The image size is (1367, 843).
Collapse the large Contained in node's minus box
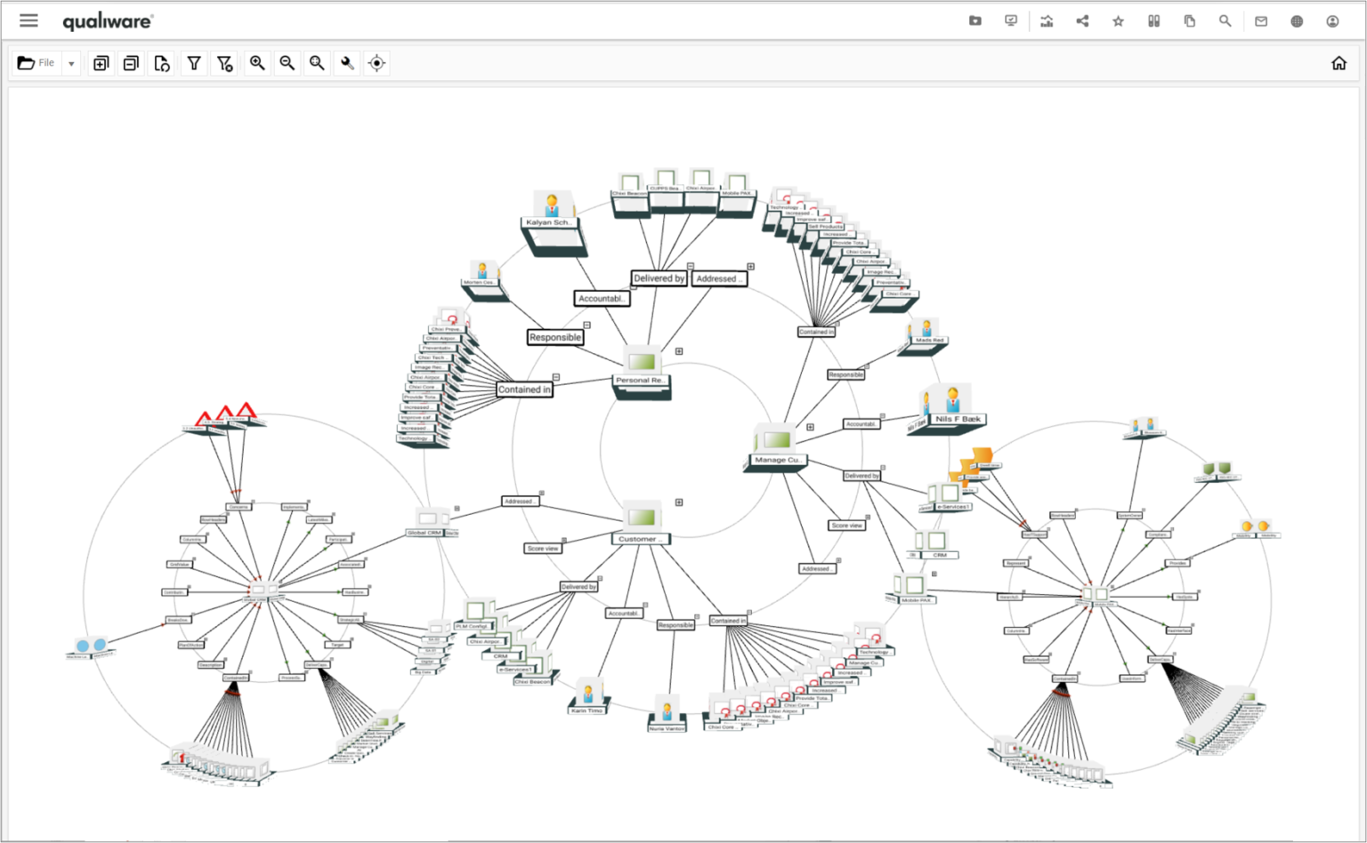556,378
